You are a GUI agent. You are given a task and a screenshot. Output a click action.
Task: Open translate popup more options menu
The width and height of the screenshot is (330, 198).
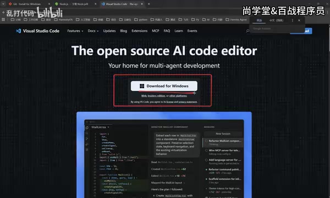(x=292, y=20)
